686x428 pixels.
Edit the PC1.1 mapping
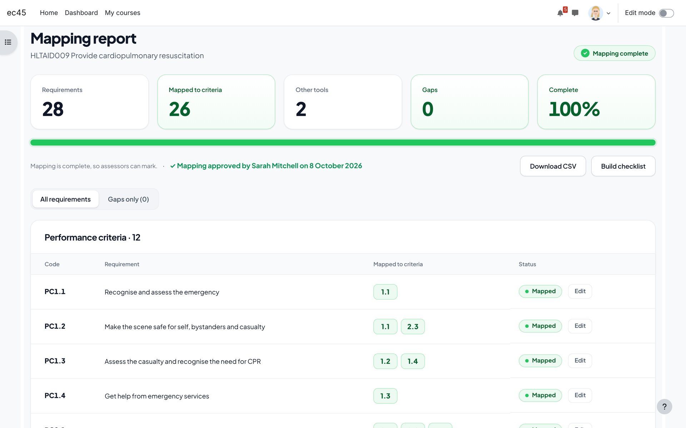pos(580,291)
